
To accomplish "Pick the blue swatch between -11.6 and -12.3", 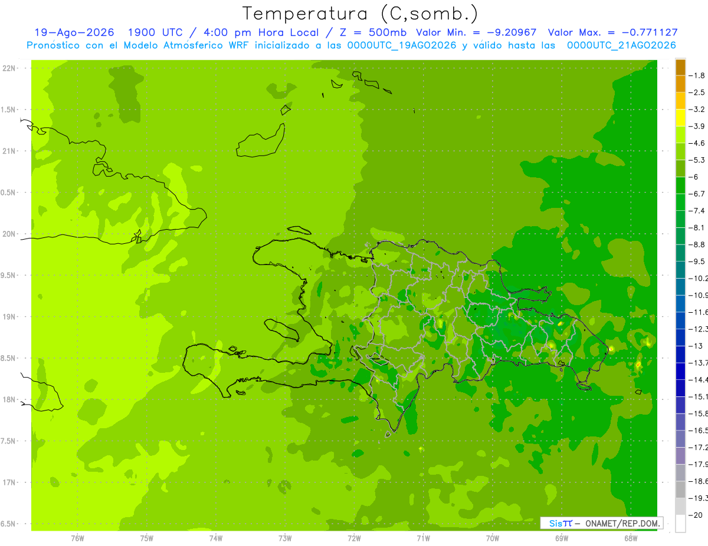I will pos(680,320).
